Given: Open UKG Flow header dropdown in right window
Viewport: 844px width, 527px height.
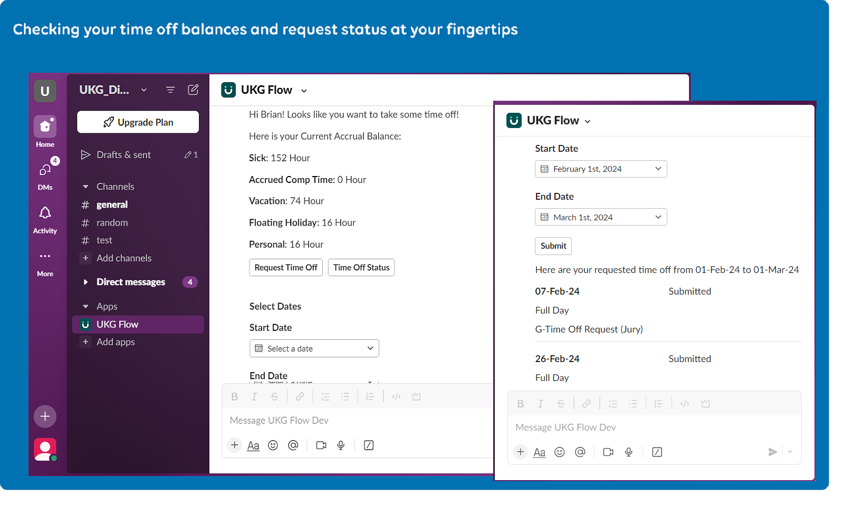Looking at the screenshot, I should pyautogui.click(x=588, y=122).
